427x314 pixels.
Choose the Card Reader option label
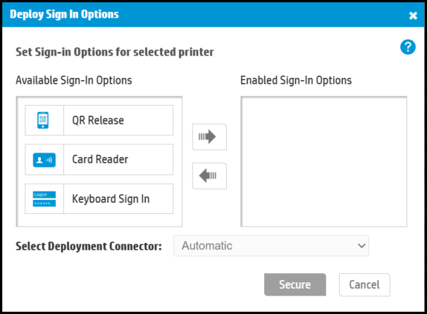100,160
